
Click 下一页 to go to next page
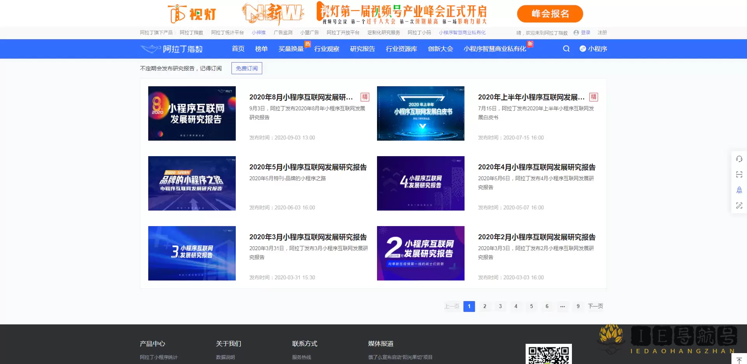[x=595, y=307]
